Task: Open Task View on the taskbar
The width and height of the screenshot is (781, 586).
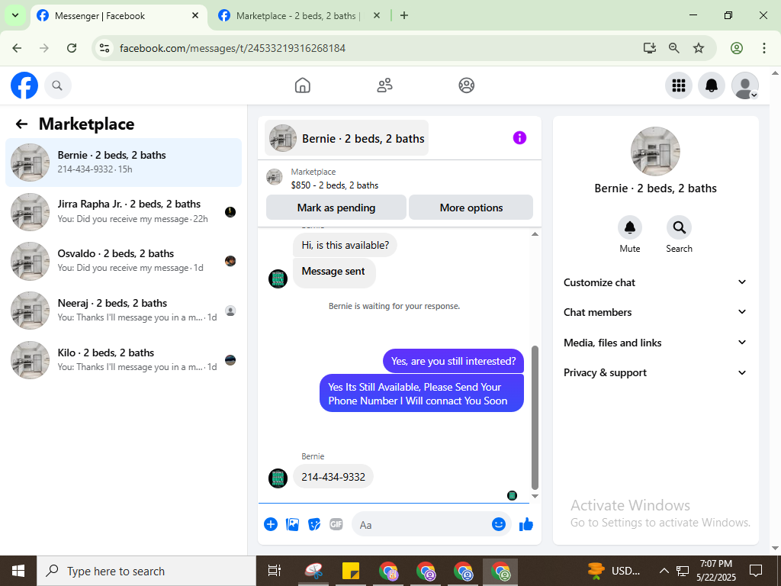Action: tap(275, 571)
